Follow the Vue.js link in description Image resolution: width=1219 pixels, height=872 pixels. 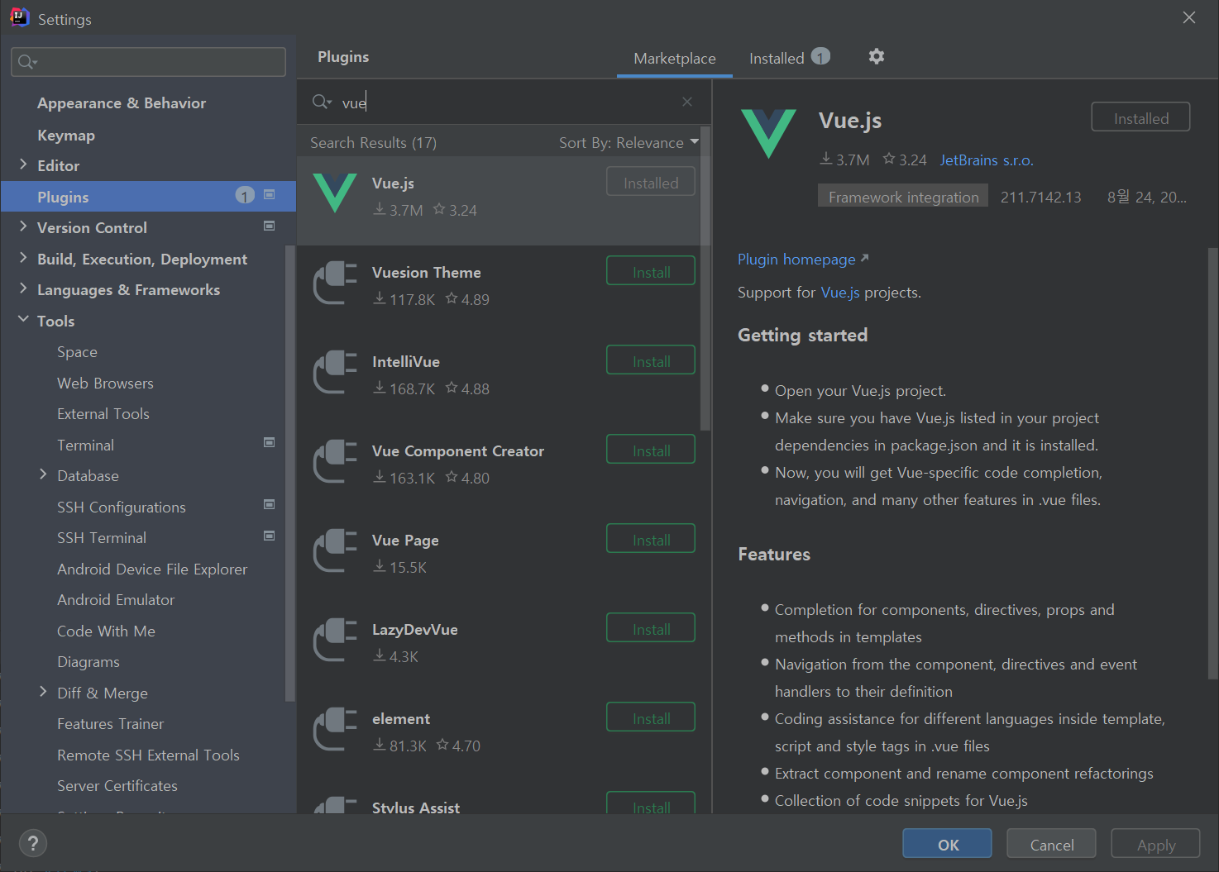tap(839, 293)
